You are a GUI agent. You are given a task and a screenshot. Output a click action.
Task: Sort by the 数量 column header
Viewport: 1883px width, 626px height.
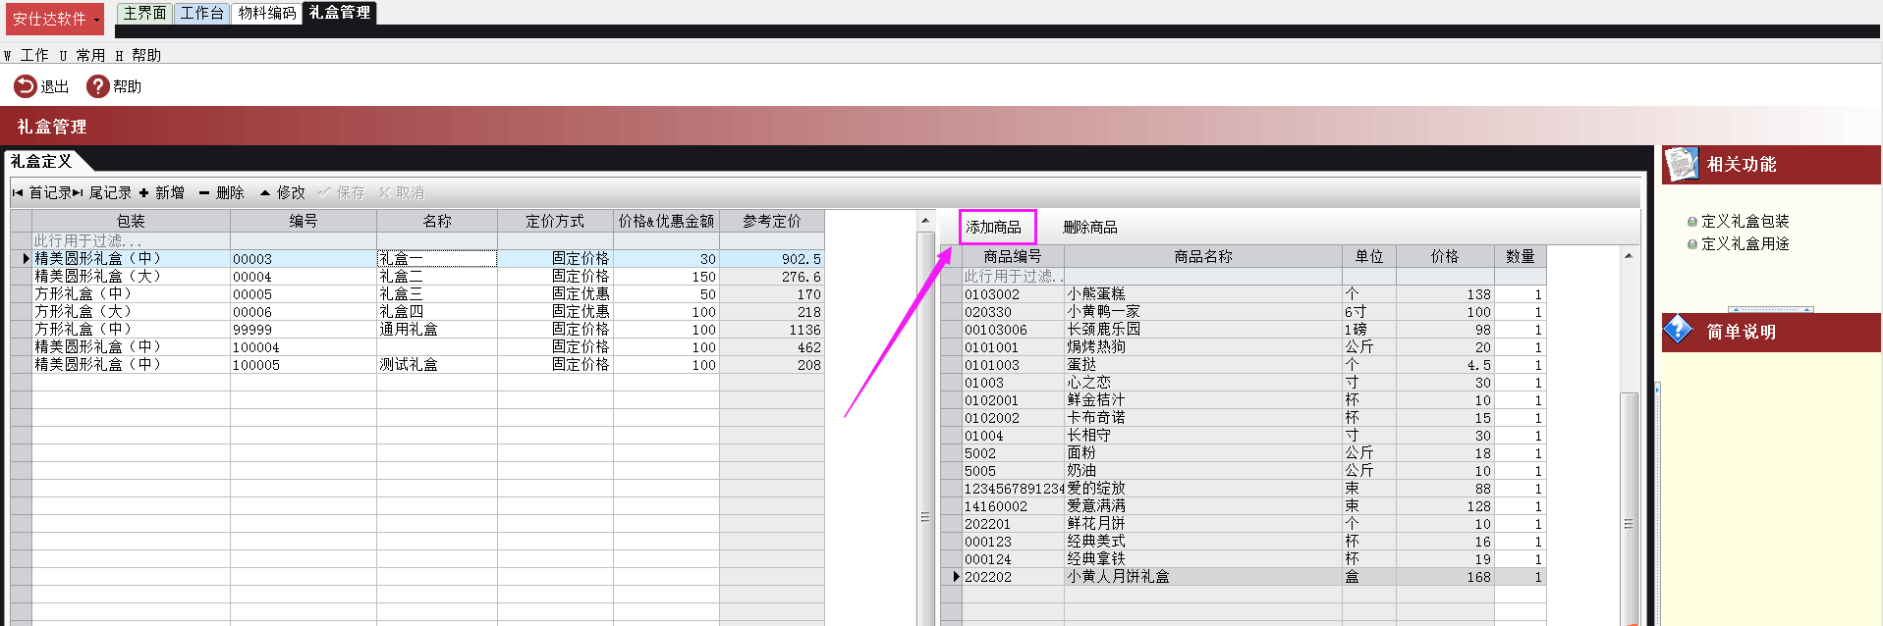[1521, 256]
